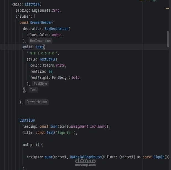Click the fontSize value 24
Screen dimensions: 171x170
[x=50, y=72]
